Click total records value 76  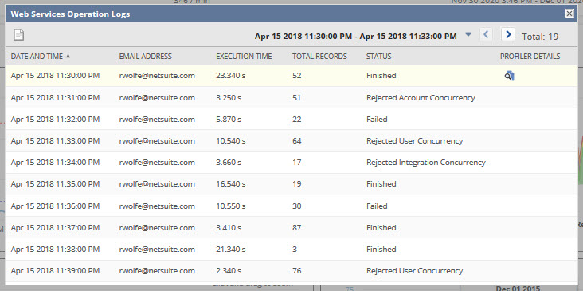point(297,271)
